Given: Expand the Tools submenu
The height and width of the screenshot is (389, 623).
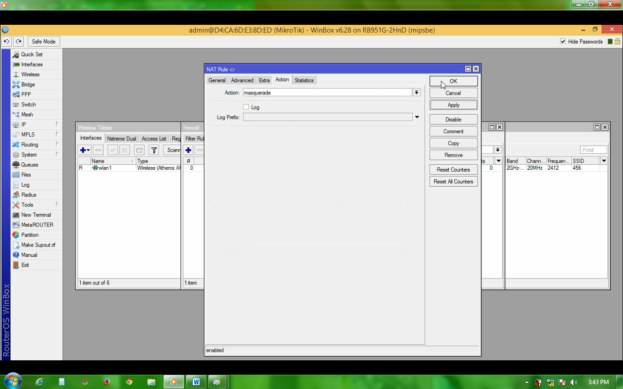Looking at the screenshot, I should coord(57,205).
